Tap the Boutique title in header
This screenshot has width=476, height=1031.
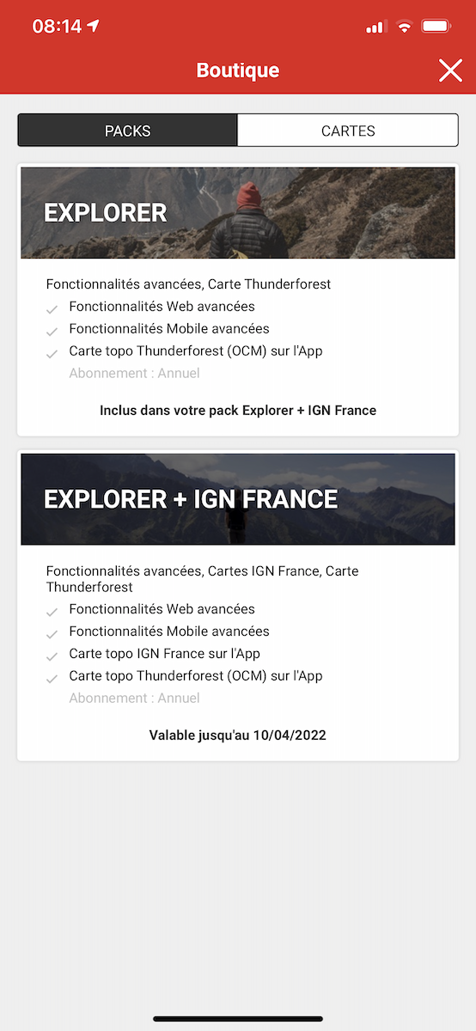[x=238, y=70]
